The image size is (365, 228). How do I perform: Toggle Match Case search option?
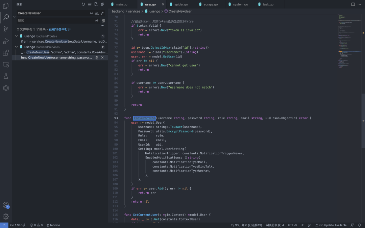(91, 13)
